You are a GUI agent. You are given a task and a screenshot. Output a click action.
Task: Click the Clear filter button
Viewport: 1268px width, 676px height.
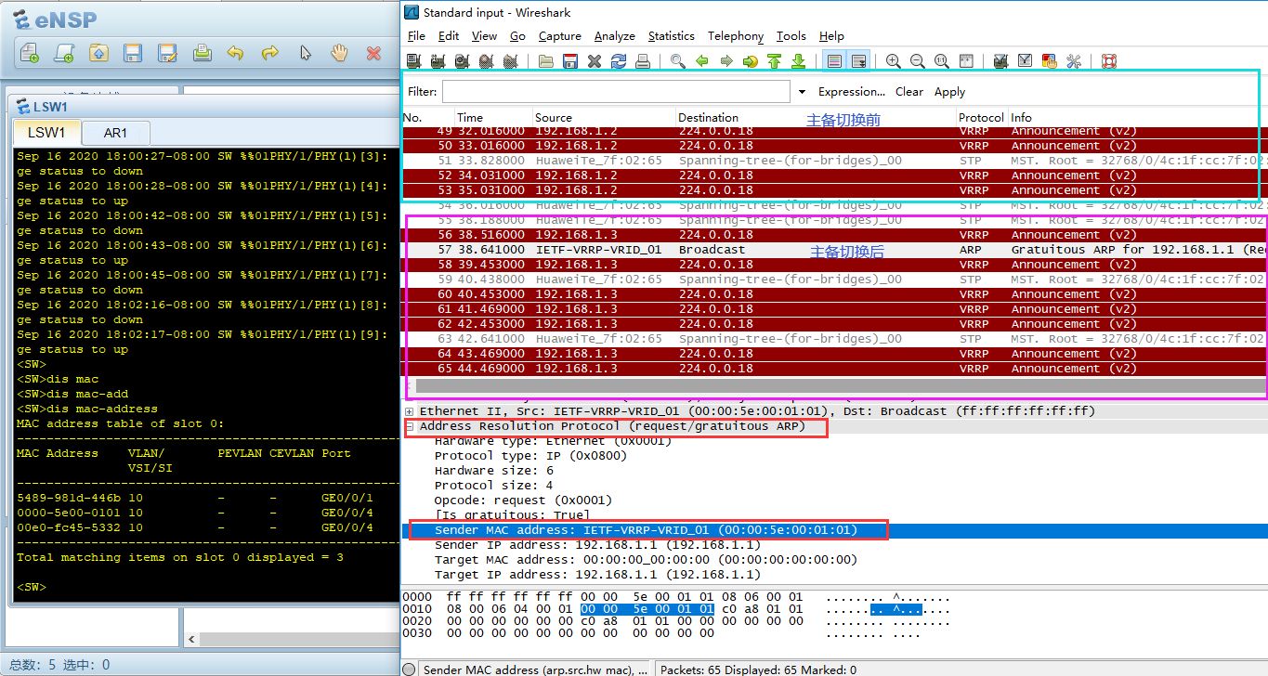pyautogui.click(x=909, y=92)
